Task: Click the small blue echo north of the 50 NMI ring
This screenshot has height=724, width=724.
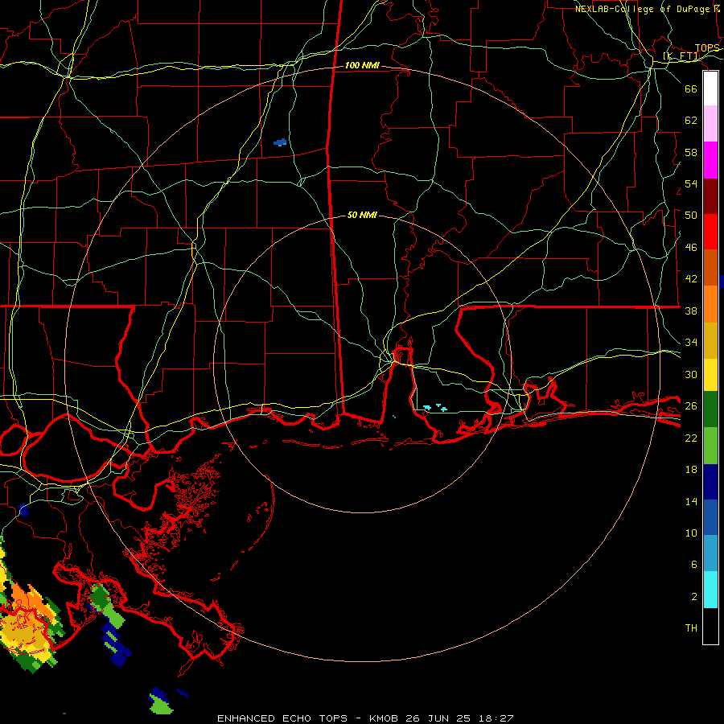Action: tap(280, 142)
